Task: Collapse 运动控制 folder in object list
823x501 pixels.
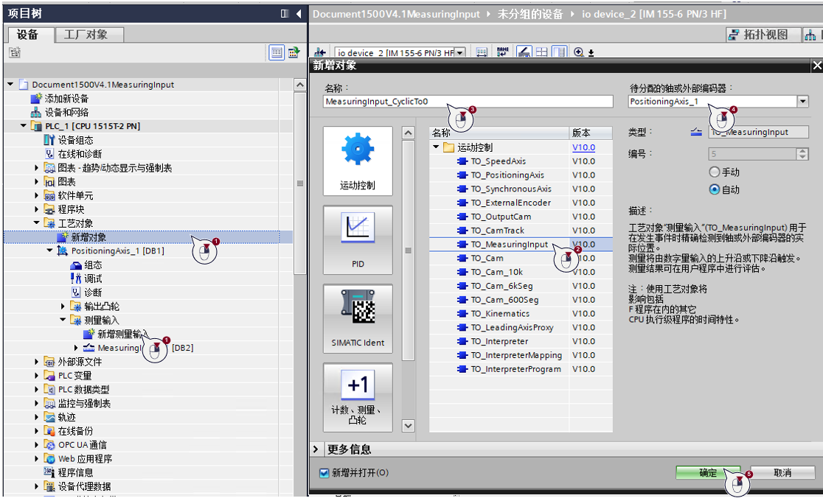Action: pos(436,147)
